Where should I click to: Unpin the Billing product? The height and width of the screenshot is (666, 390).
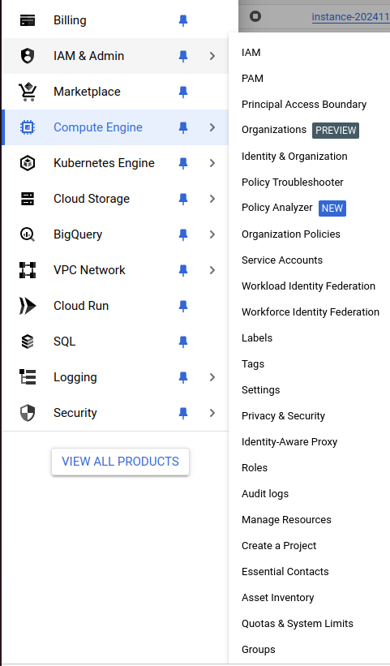click(183, 21)
